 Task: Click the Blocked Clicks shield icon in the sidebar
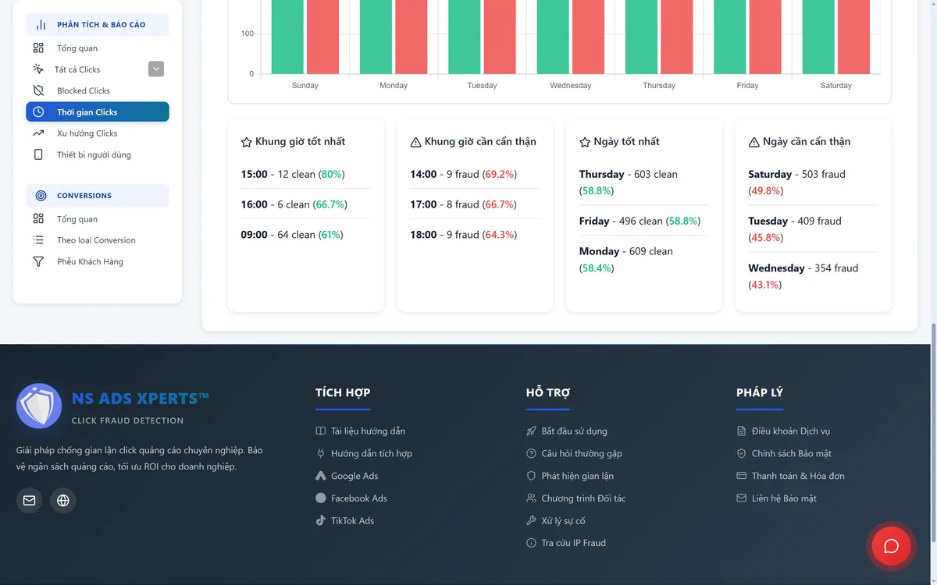[x=38, y=90]
